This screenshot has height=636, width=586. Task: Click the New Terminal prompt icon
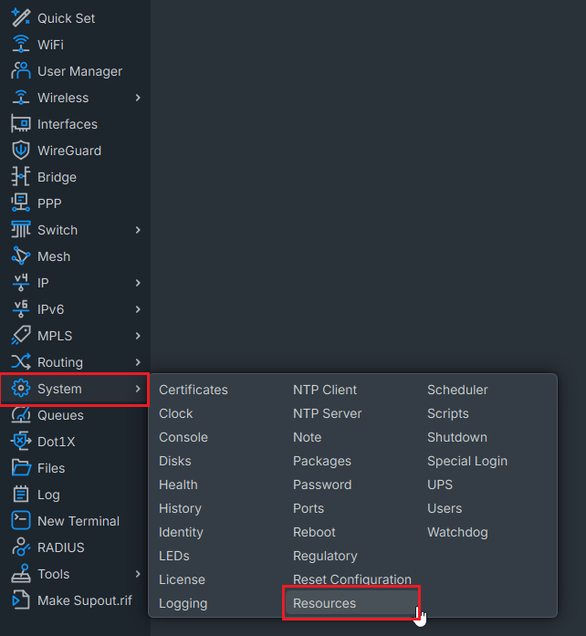pyautogui.click(x=21, y=521)
